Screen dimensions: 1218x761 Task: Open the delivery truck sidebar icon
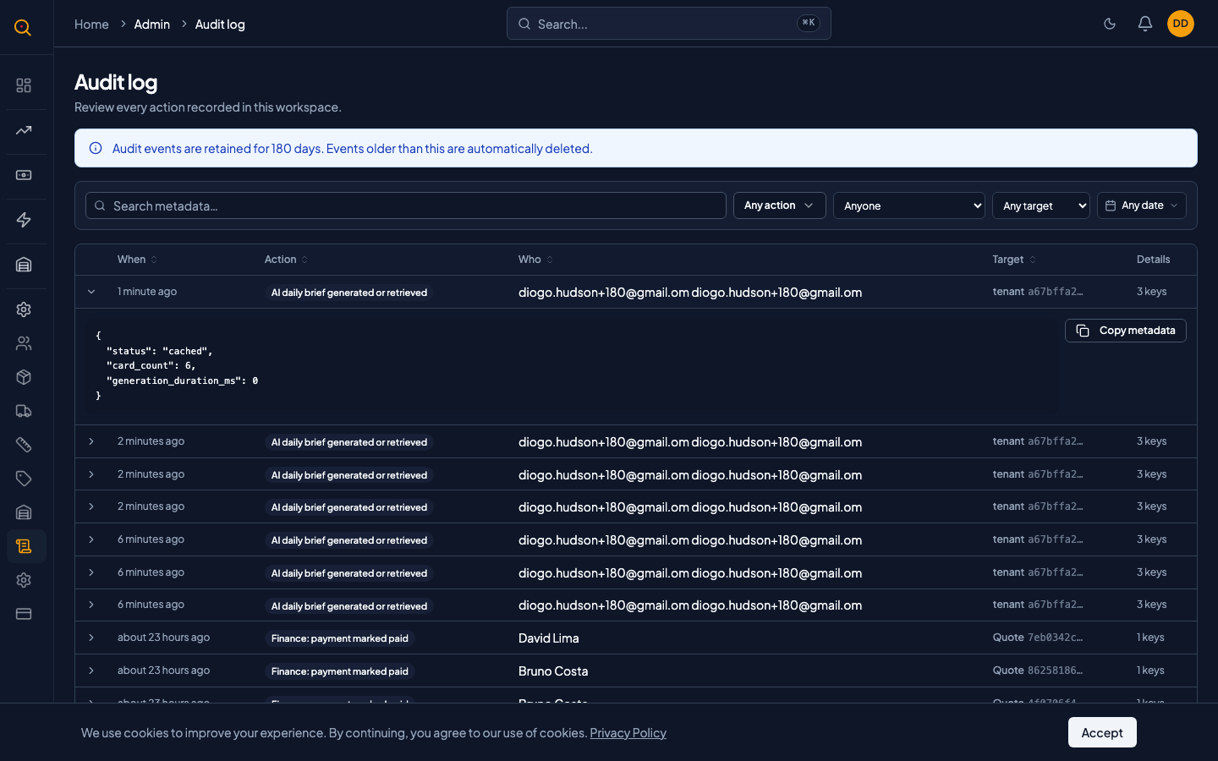point(24,411)
